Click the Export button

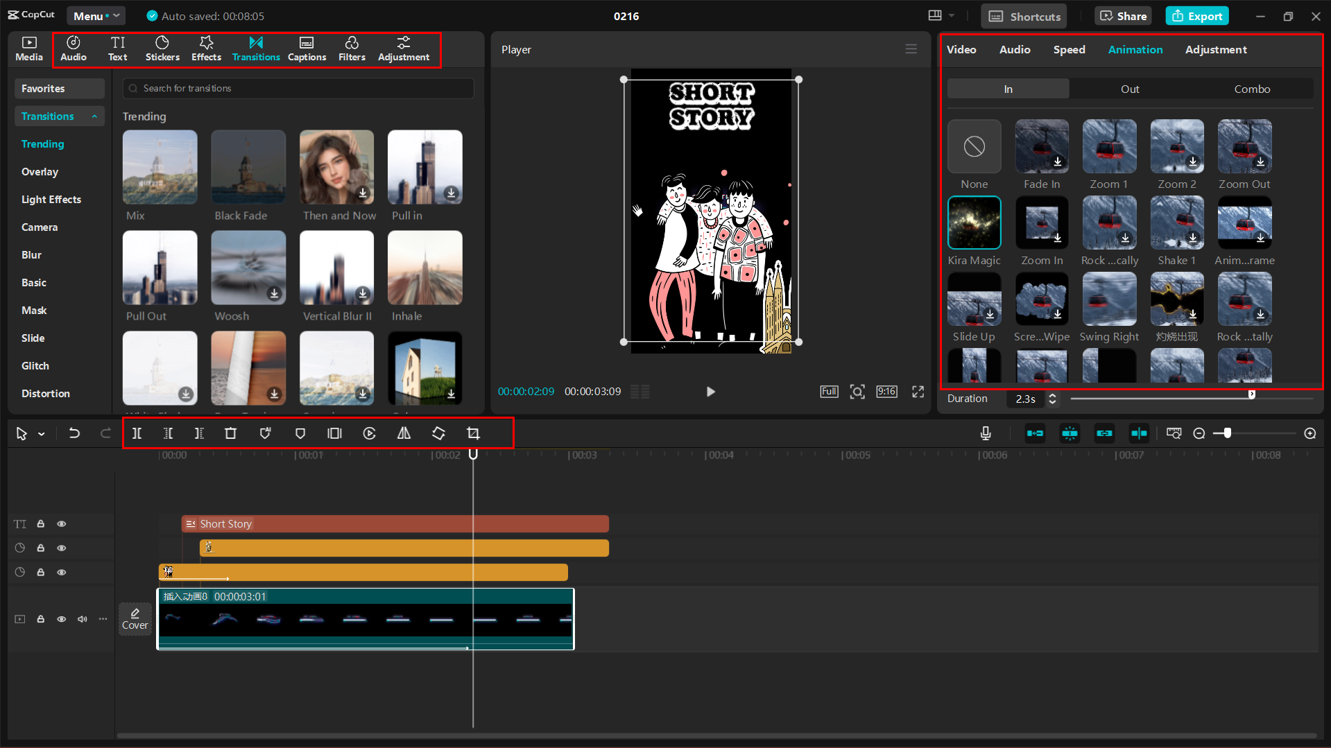[1197, 16]
